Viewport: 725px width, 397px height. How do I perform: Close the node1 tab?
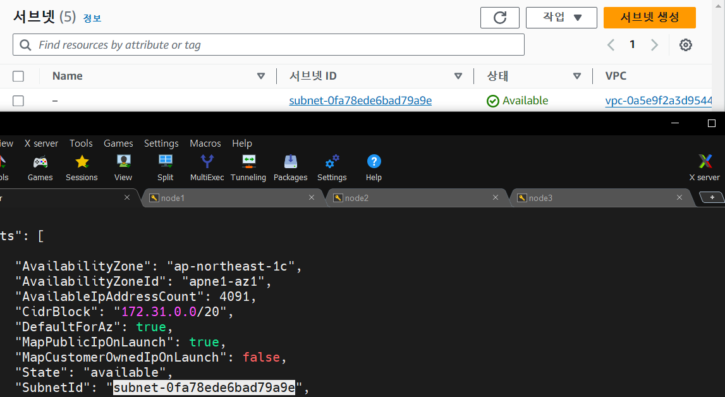point(312,197)
